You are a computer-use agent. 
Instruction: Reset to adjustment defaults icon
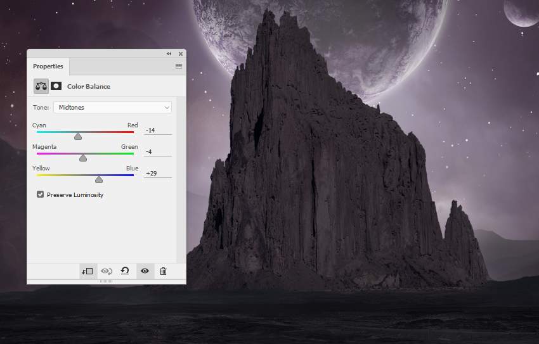[125, 271]
